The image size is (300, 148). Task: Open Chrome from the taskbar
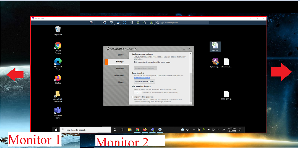click(x=137, y=130)
